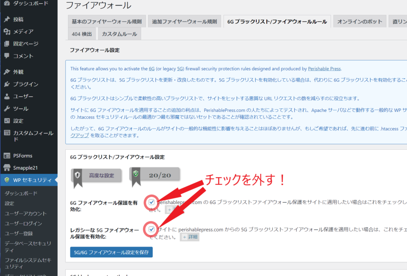Image resolution: width=407 pixels, height=276 pixels.
Task: Uncheck レガシーな 5G ファイアウォール checkbox
Action: point(151,229)
